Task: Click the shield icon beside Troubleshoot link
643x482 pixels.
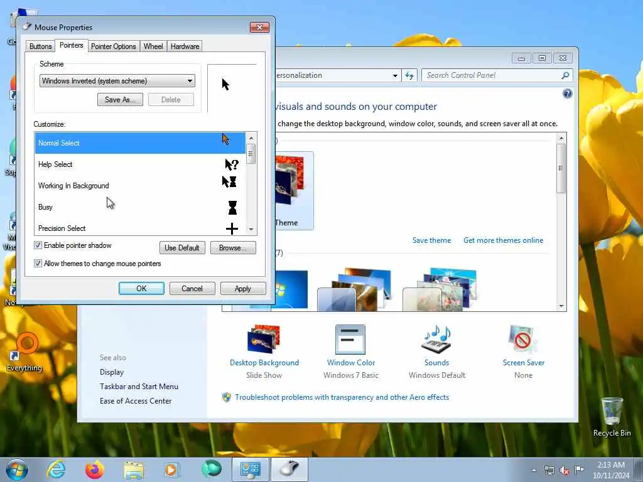Action: 226,397
